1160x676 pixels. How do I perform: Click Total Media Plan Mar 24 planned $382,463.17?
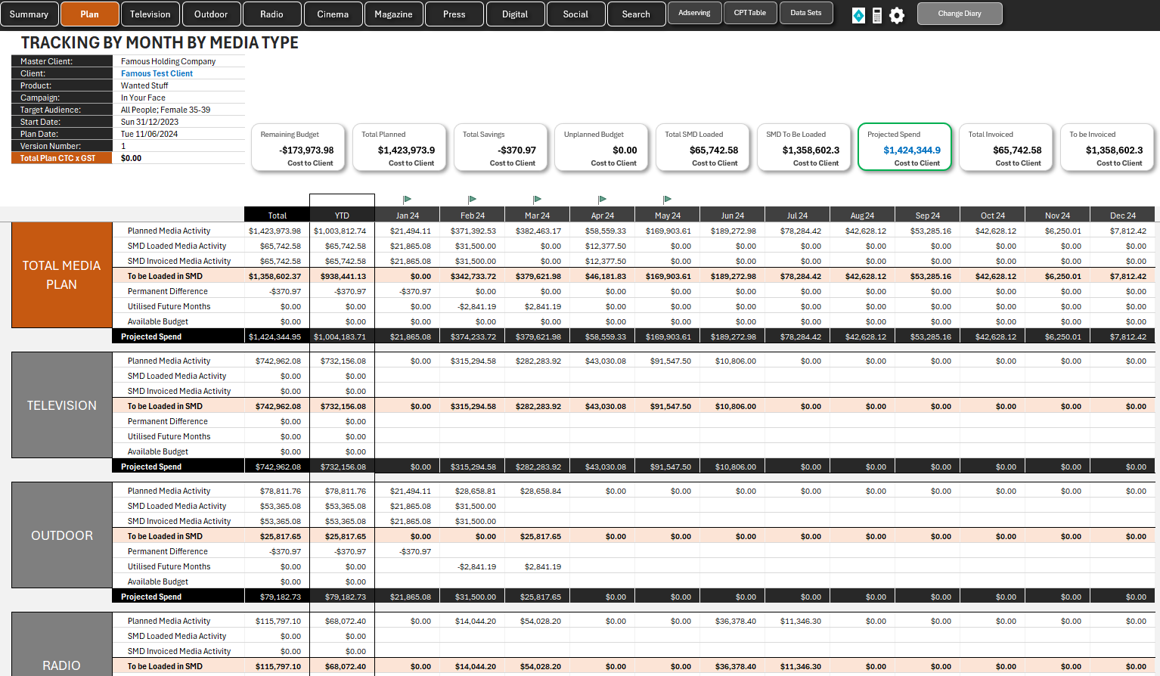(538, 231)
